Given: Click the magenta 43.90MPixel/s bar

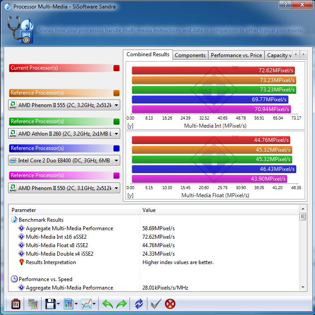Looking at the screenshot, I should [x=210, y=179].
